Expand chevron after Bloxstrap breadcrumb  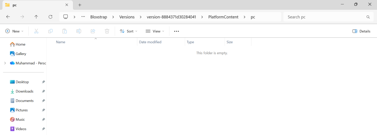click(x=113, y=17)
